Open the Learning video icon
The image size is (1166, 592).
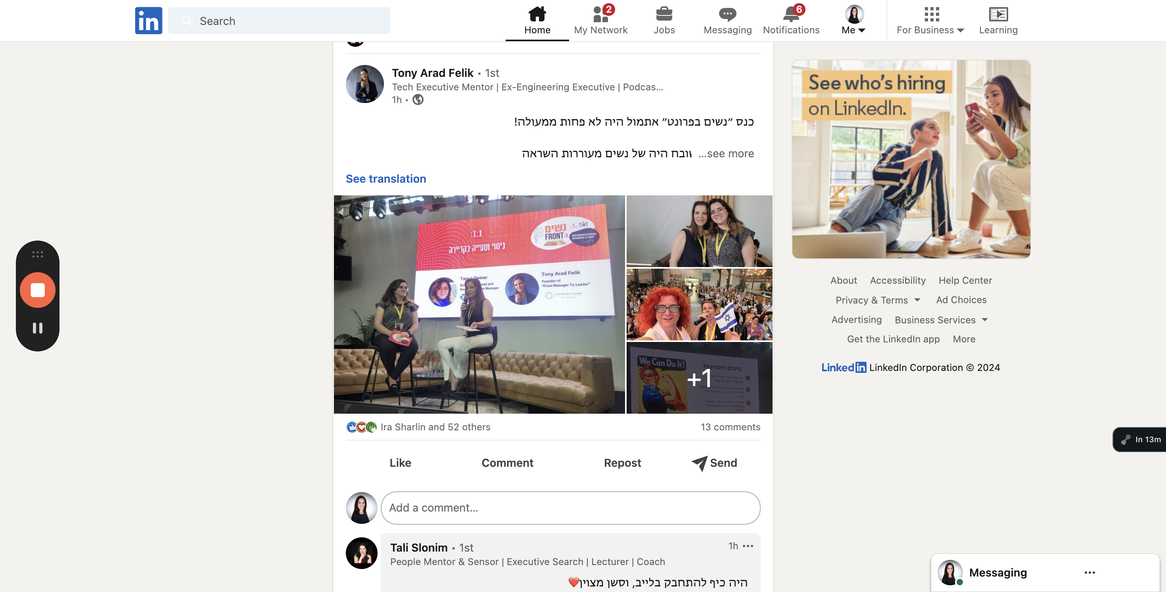[997, 15]
